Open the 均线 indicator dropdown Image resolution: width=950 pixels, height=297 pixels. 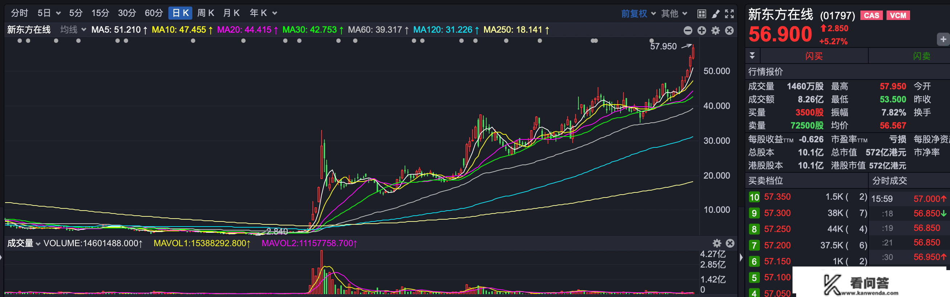(x=73, y=29)
